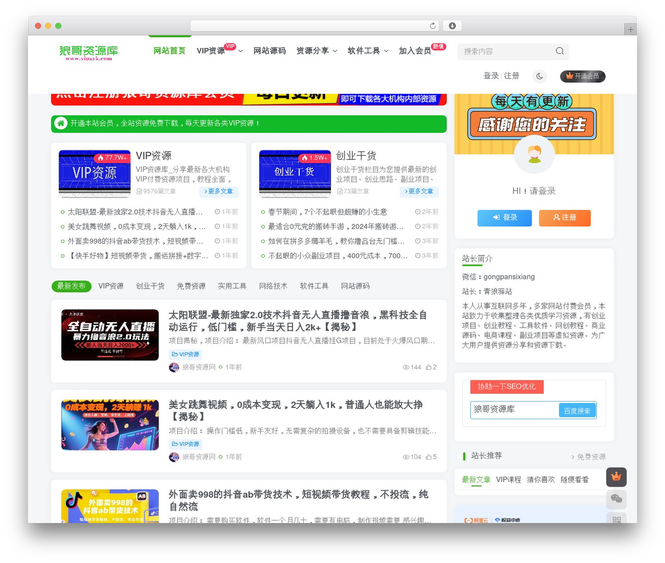Click the 开通会员 button in the header
The image size is (665, 563).
582,76
